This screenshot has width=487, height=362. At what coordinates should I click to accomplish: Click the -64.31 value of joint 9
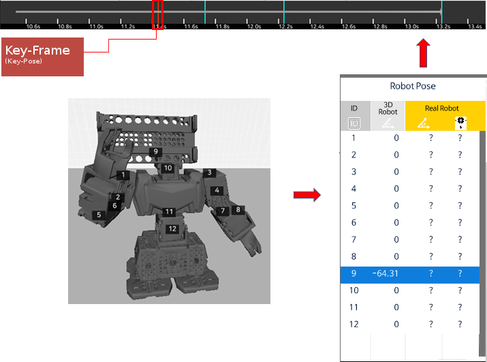[385, 274]
